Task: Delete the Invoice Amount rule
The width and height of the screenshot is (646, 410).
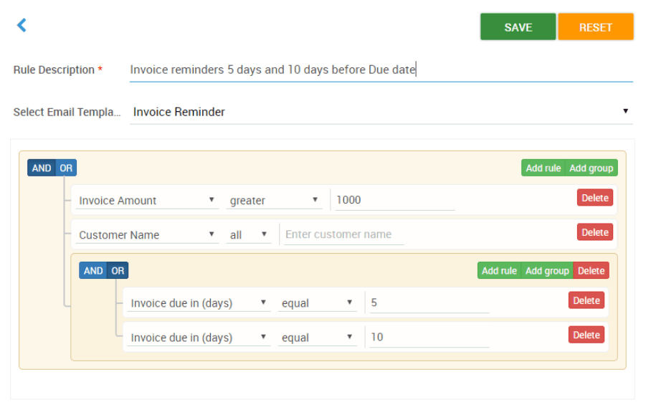Action: [594, 198]
